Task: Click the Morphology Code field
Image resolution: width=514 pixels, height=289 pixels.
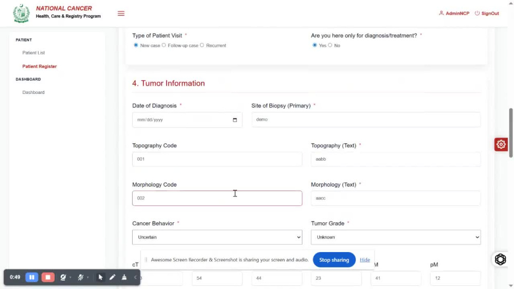Action: point(217,198)
